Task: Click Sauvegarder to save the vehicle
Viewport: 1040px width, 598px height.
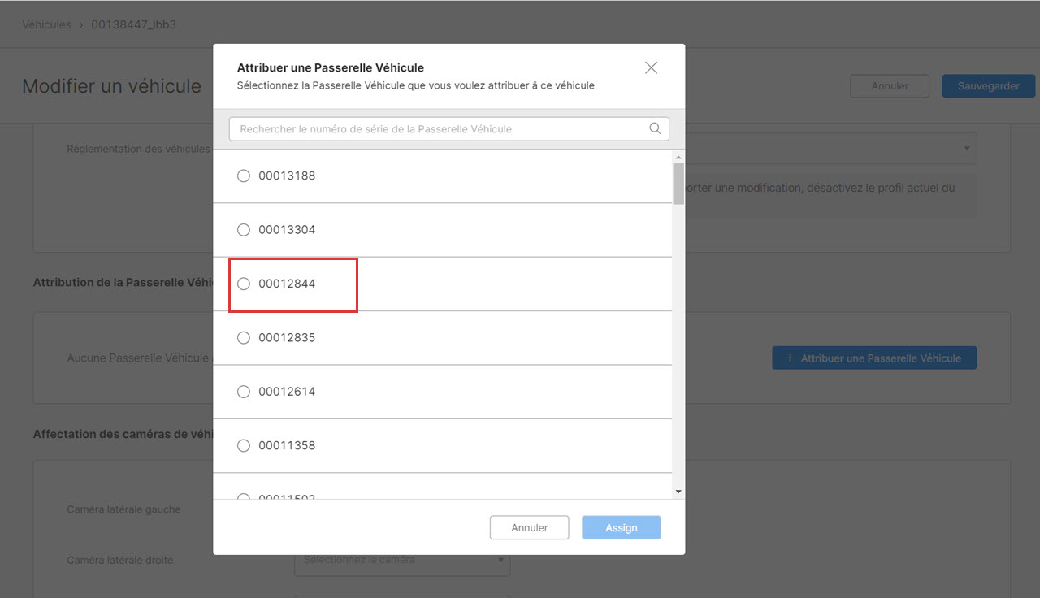Action: point(988,86)
